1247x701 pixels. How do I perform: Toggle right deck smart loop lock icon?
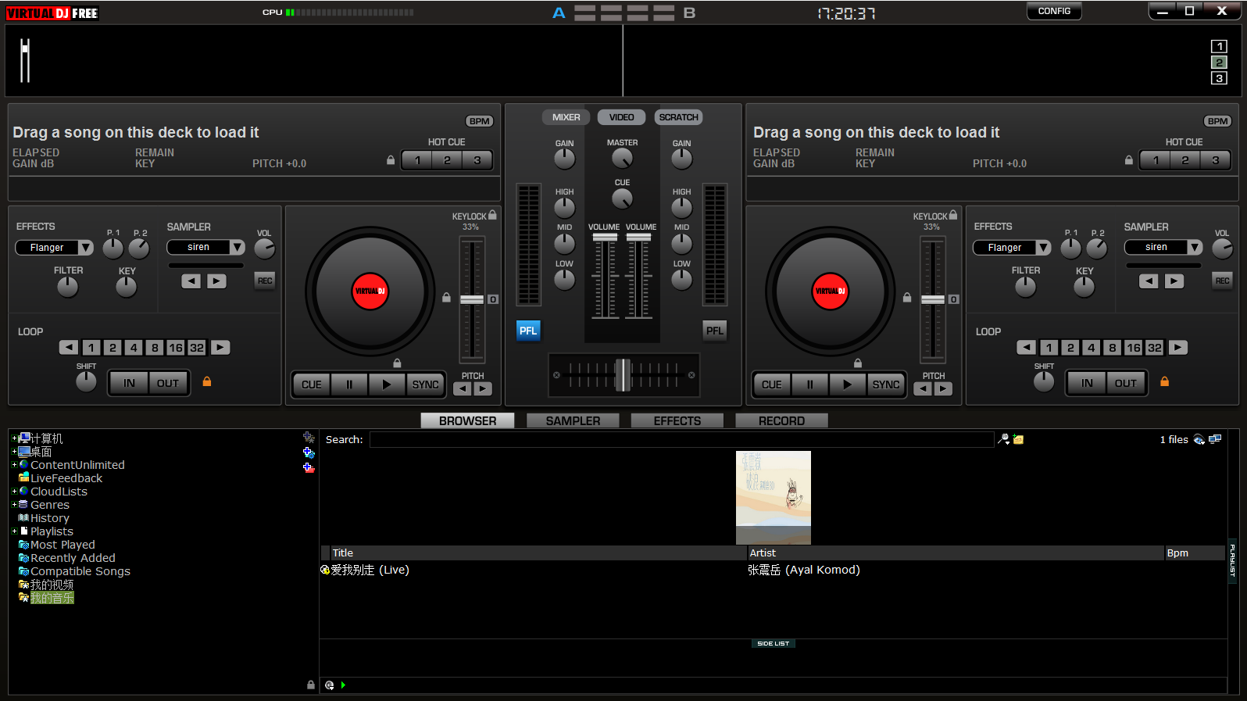coord(1164,381)
